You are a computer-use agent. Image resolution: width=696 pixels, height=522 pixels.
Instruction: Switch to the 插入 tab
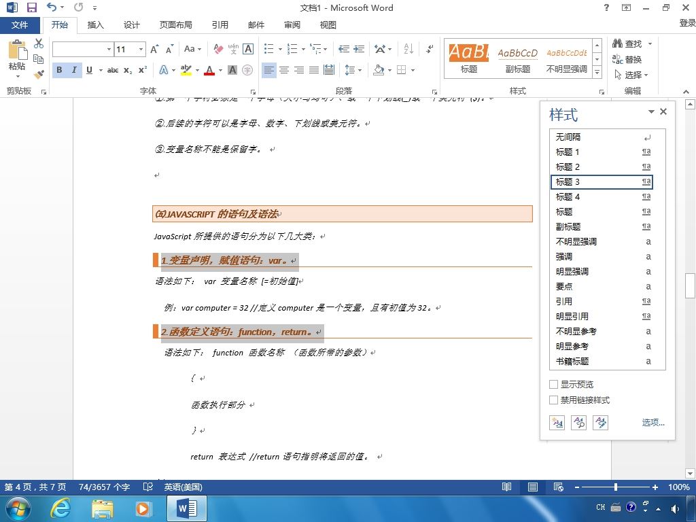click(x=95, y=25)
